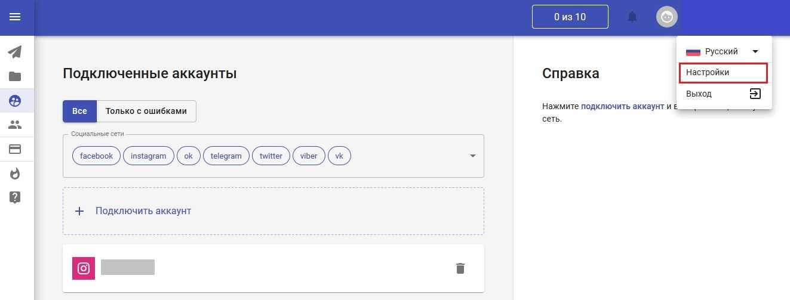Open the payment card sidebar icon

tap(15, 149)
